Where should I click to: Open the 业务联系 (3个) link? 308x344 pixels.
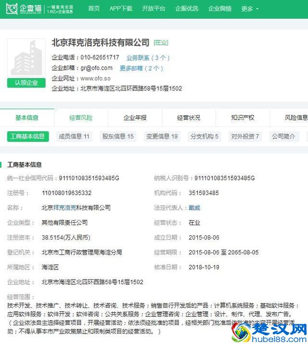click(x=148, y=58)
